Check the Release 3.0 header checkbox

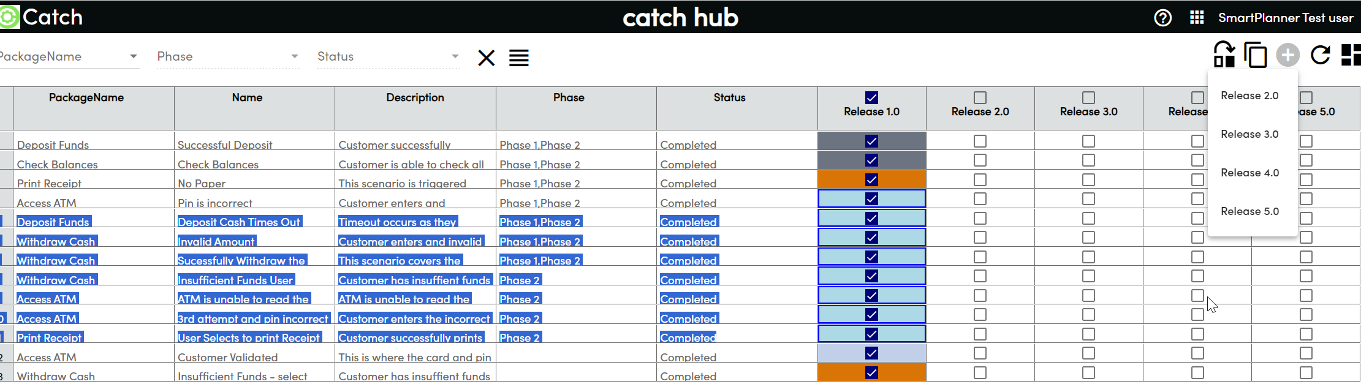click(1088, 98)
